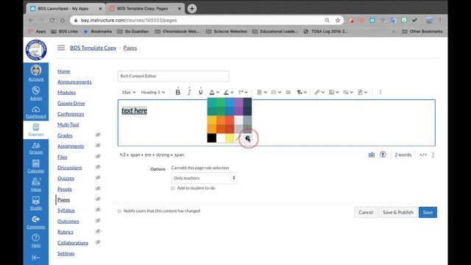
Task: Open Help in the global sidebar
Action: (36, 241)
